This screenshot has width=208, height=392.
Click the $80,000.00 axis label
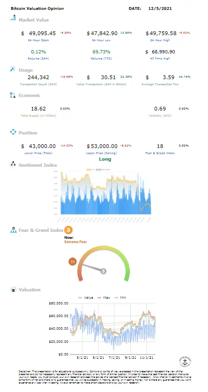click(x=59, y=303)
